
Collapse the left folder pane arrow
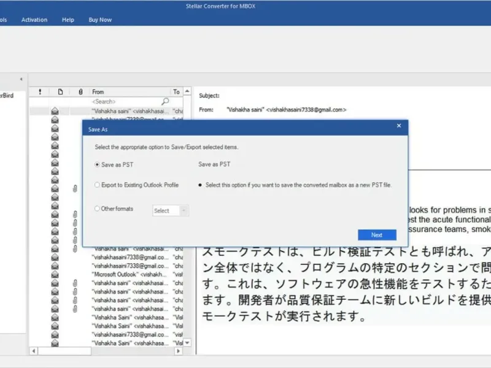click(x=21, y=79)
